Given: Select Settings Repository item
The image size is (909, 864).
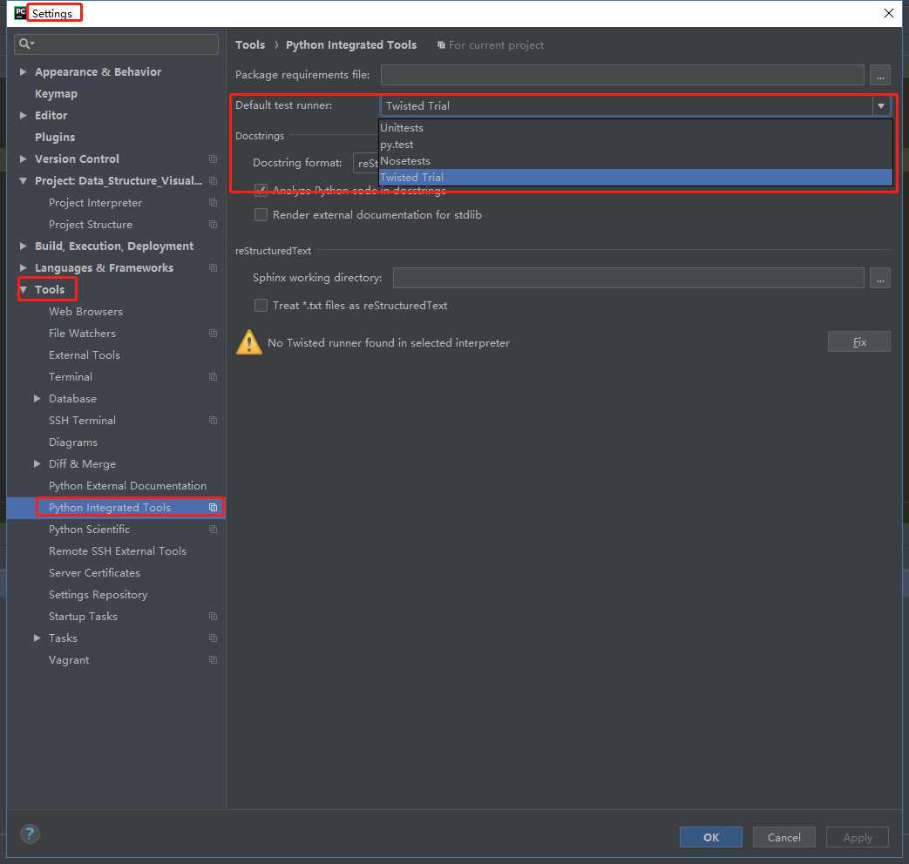Looking at the screenshot, I should pyautogui.click(x=98, y=595).
